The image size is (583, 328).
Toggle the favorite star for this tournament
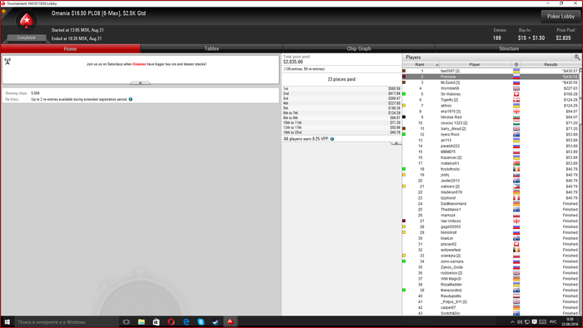[3, 11]
